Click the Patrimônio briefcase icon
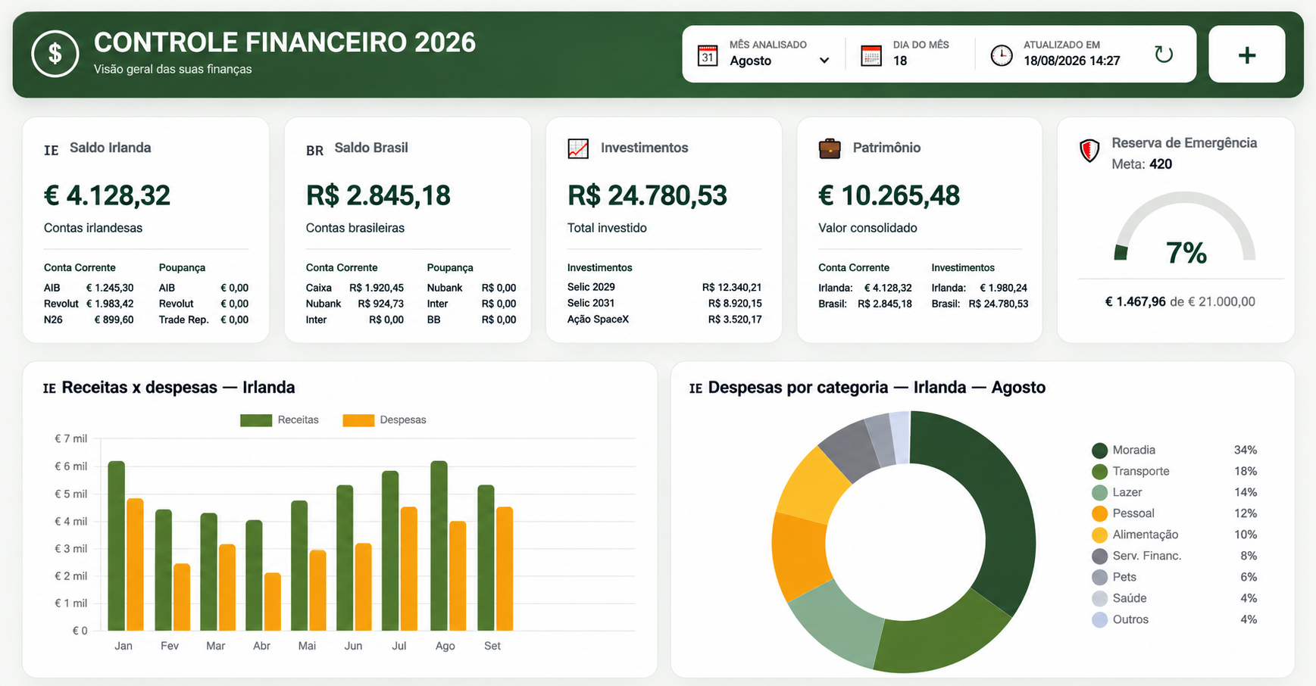Screen dimensions: 1316x686 [x=830, y=148]
